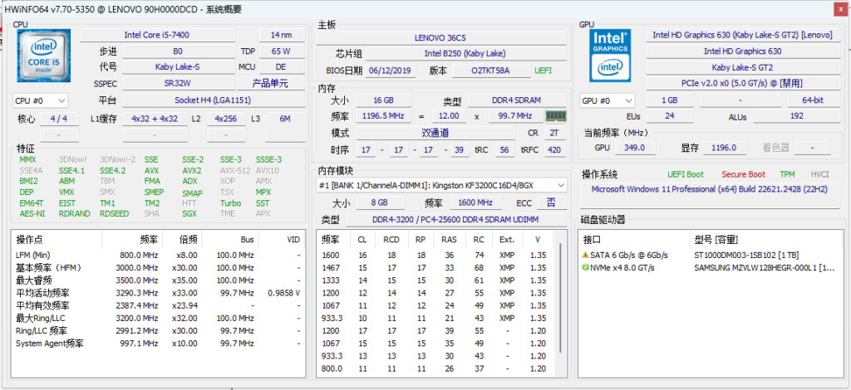851x390 pixels.
Task: Click the 接口 column header
Action: pyautogui.click(x=633, y=240)
